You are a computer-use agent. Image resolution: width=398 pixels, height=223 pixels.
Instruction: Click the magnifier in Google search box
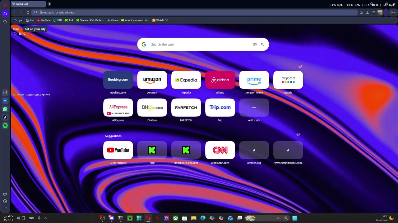[x=262, y=45]
